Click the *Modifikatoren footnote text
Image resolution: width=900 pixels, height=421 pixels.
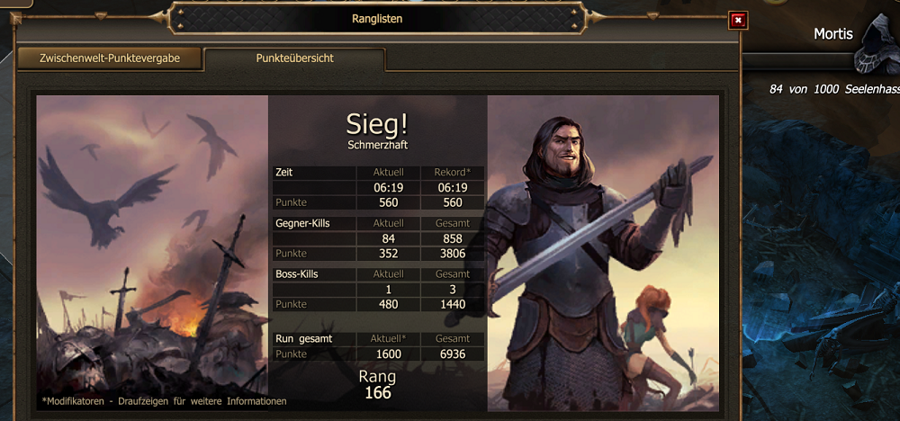point(164,401)
